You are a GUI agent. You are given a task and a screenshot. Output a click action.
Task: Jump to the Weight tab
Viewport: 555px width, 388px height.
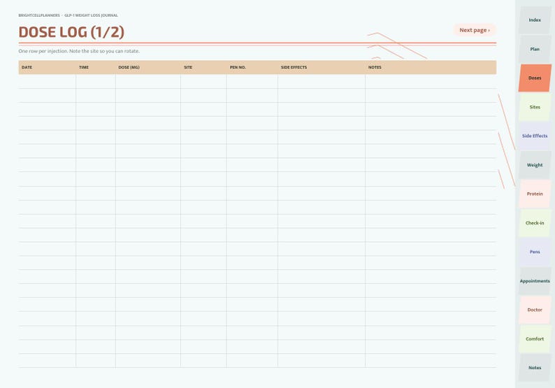535,165
